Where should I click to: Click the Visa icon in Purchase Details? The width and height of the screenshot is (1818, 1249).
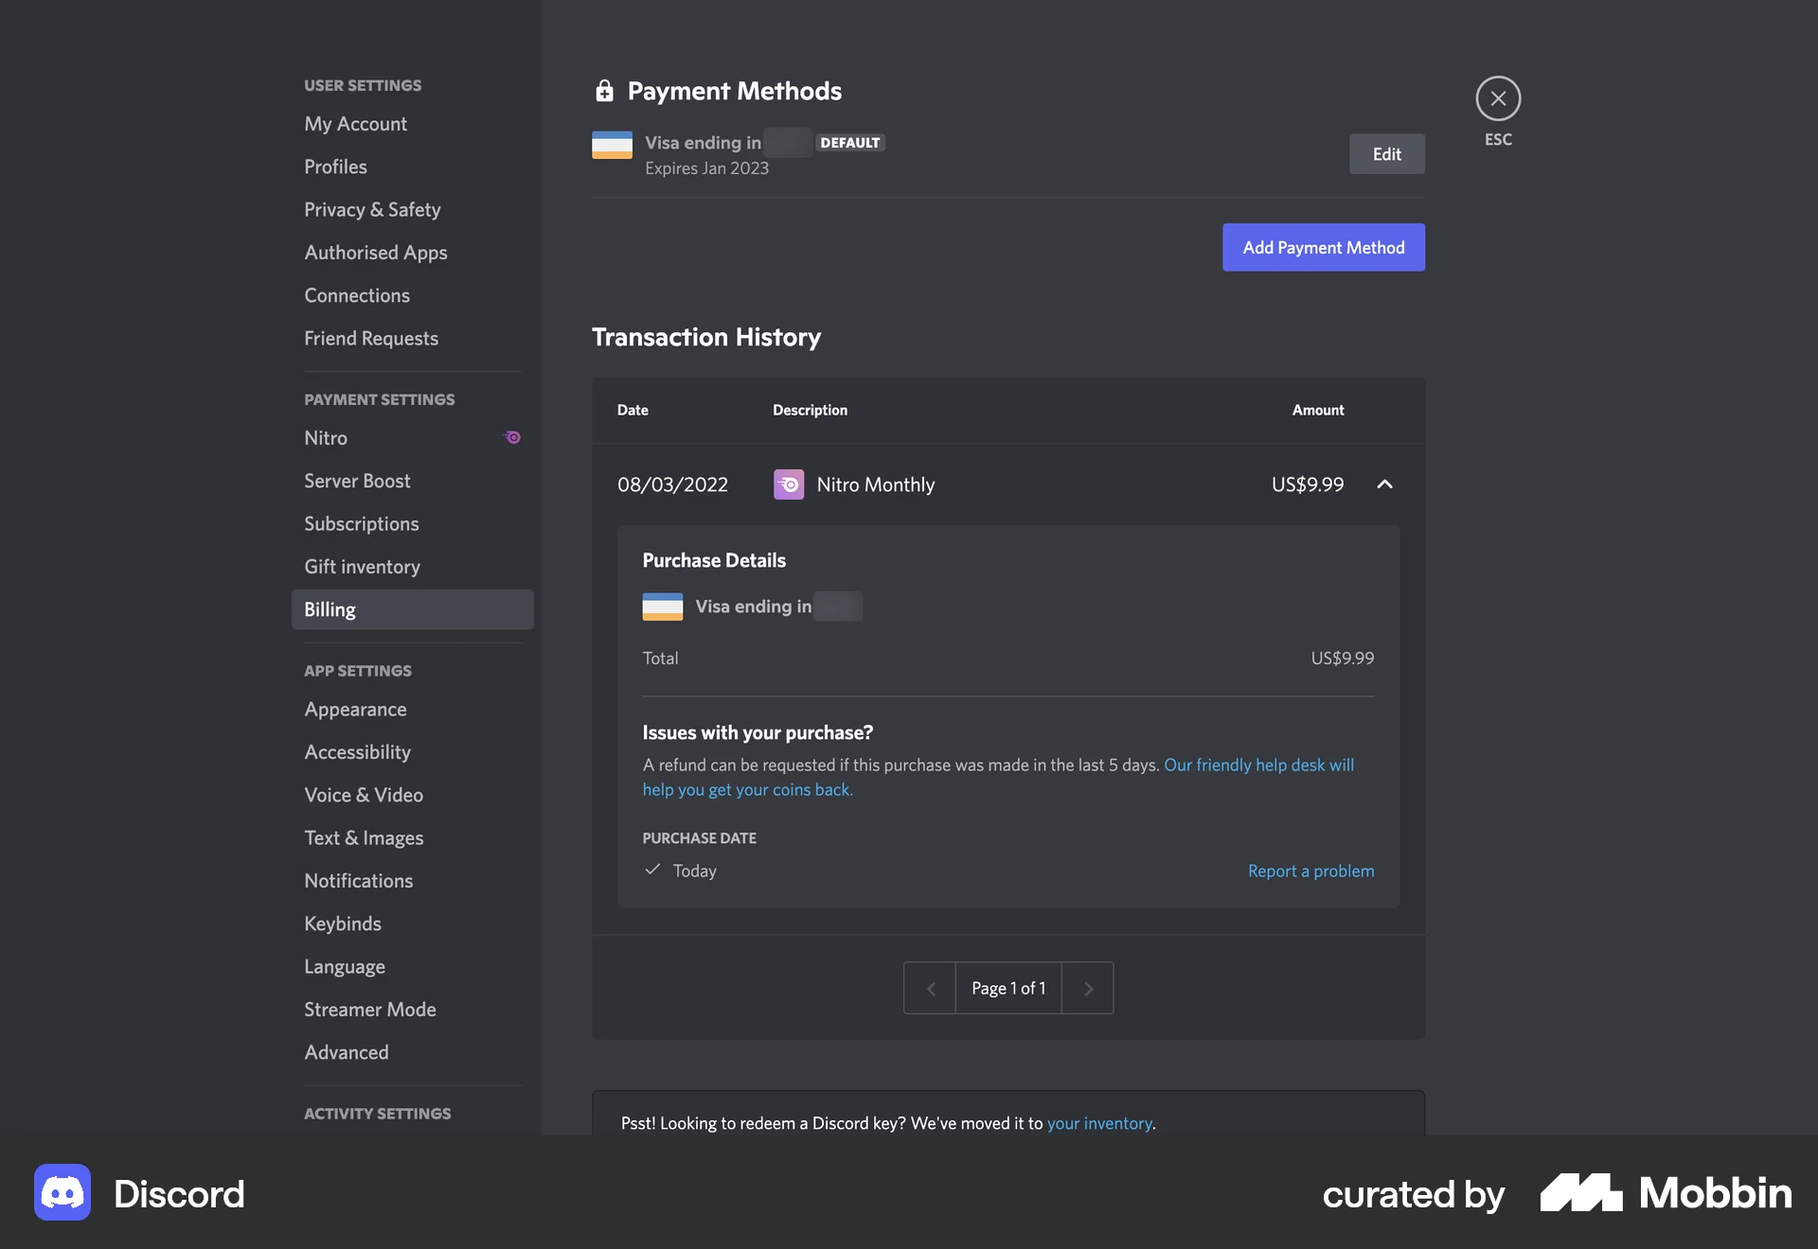[662, 606]
